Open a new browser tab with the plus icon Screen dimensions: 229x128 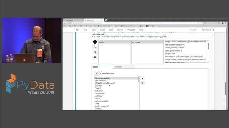[x=106, y=20]
